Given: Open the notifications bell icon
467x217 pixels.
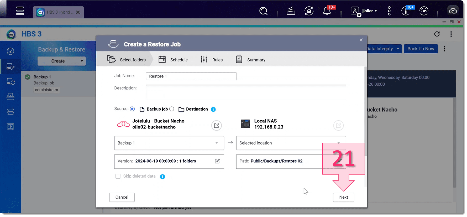Looking at the screenshot, I should click(x=327, y=11).
